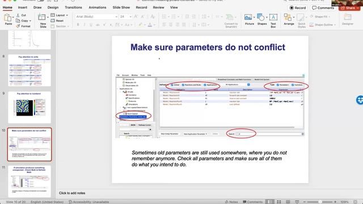The image size is (363, 204).
Task: Open the Arial (Body) font name dropdown
Action: tap(116, 16)
